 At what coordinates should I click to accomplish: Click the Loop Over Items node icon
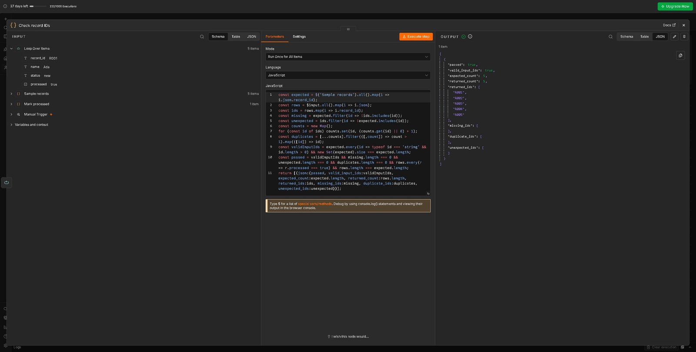click(18, 49)
